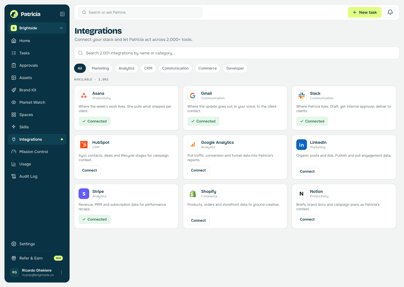This screenshot has height=287, width=404.
Task: Click the Shopify bag logo icon
Action: [x=193, y=194]
